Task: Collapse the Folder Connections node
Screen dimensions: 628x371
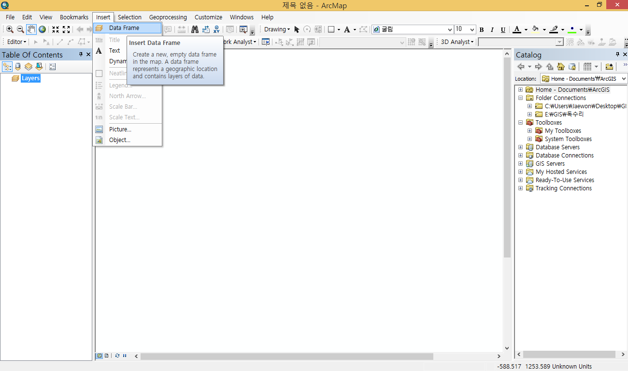Action: coord(520,98)
